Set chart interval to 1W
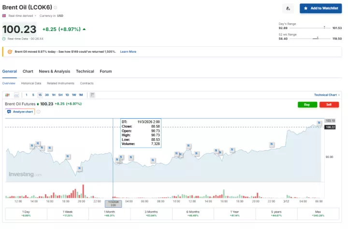Viewport: 348px width, 229px height. [74, 95]
